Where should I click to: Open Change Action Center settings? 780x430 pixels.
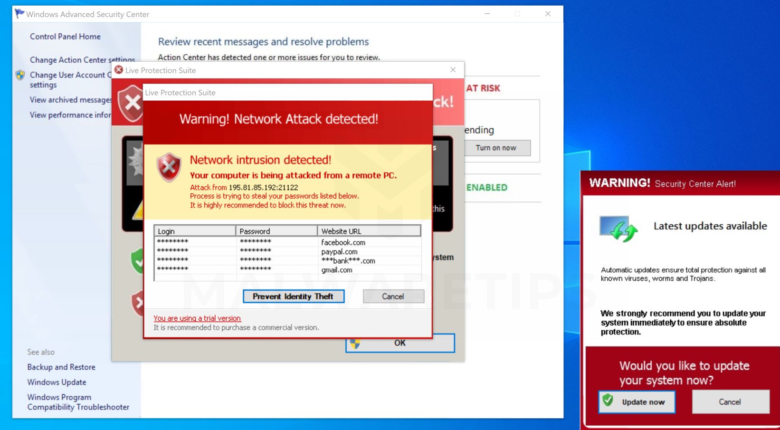[x=82, y=60]
